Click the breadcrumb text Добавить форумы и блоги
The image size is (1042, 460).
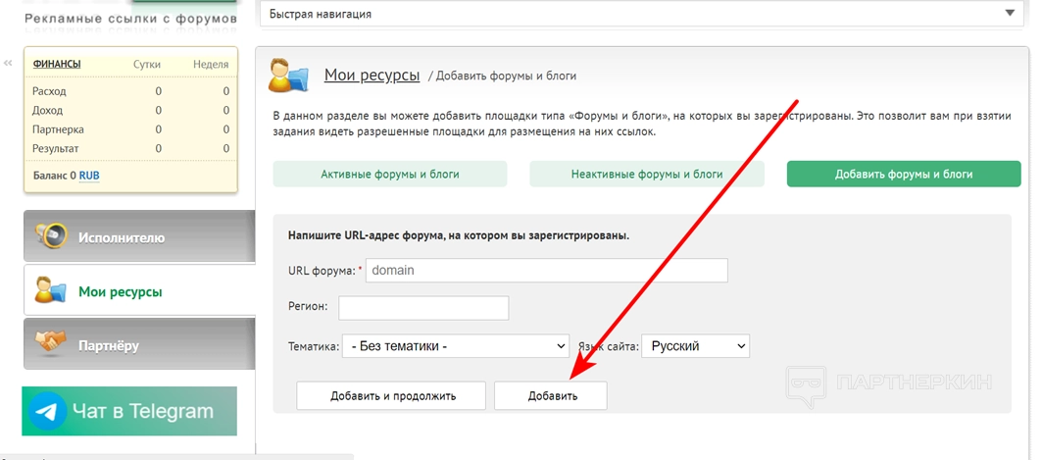507,76
